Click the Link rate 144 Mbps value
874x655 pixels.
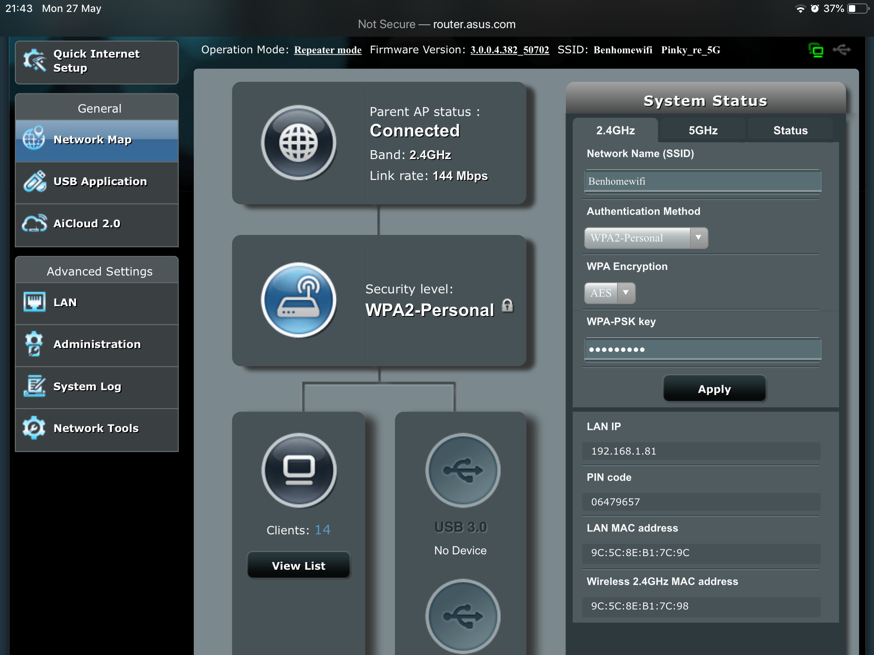[460, 176]
